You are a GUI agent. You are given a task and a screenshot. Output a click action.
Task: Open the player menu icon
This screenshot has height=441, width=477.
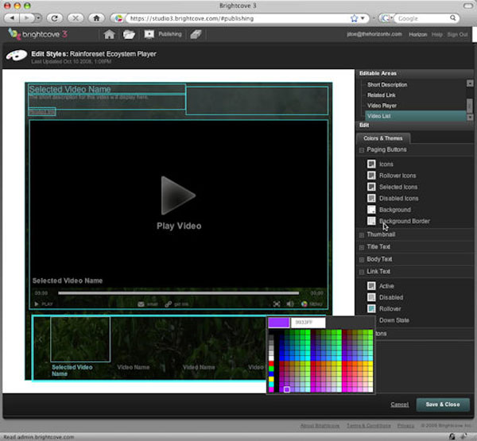coord(304,304)
